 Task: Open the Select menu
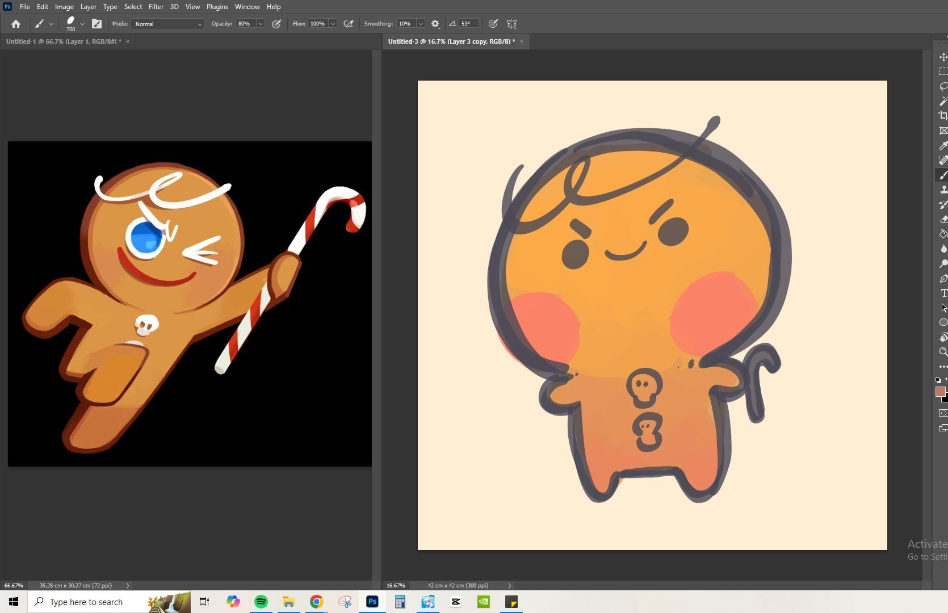point(133,7)
